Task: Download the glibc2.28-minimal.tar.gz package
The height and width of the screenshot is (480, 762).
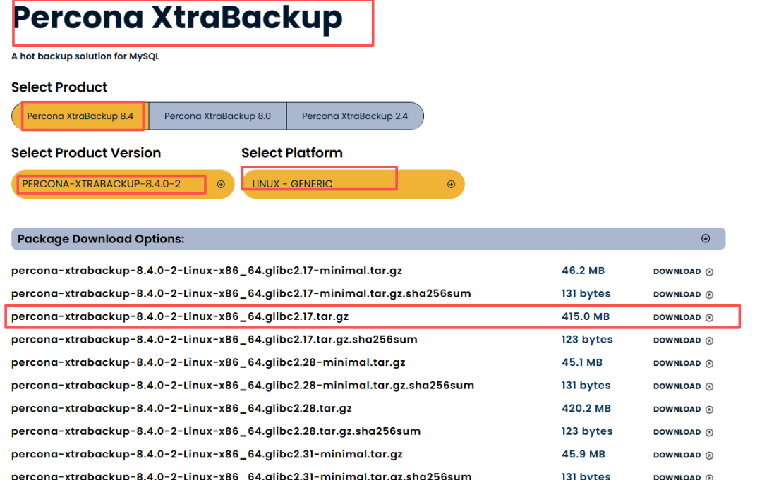Action: point(683,363)
